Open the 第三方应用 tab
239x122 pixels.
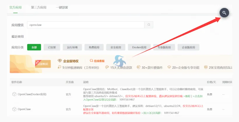[x=38, y=8]
